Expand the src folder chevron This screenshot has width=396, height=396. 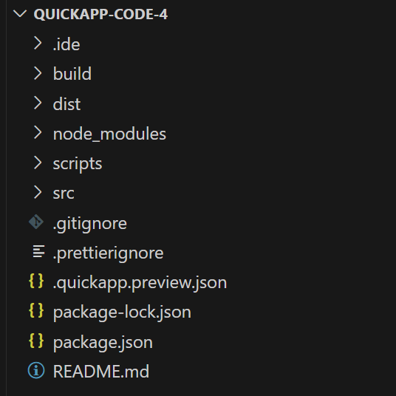pos(38,192)
